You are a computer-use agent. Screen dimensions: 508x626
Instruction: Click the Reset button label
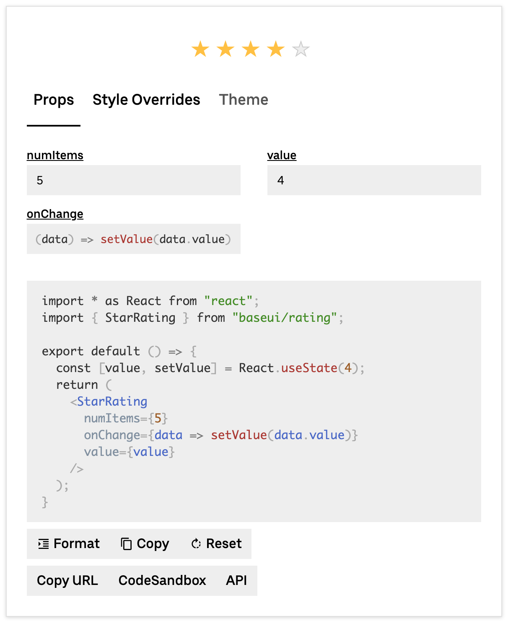point(224,544)
